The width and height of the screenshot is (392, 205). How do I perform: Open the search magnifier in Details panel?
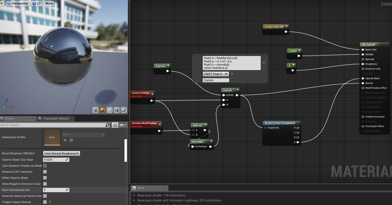tap(108, 125)
